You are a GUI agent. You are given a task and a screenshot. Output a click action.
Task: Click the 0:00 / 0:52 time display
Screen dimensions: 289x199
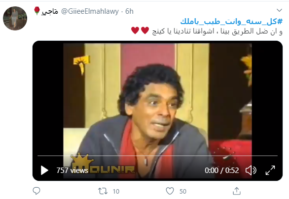point(222,171)
